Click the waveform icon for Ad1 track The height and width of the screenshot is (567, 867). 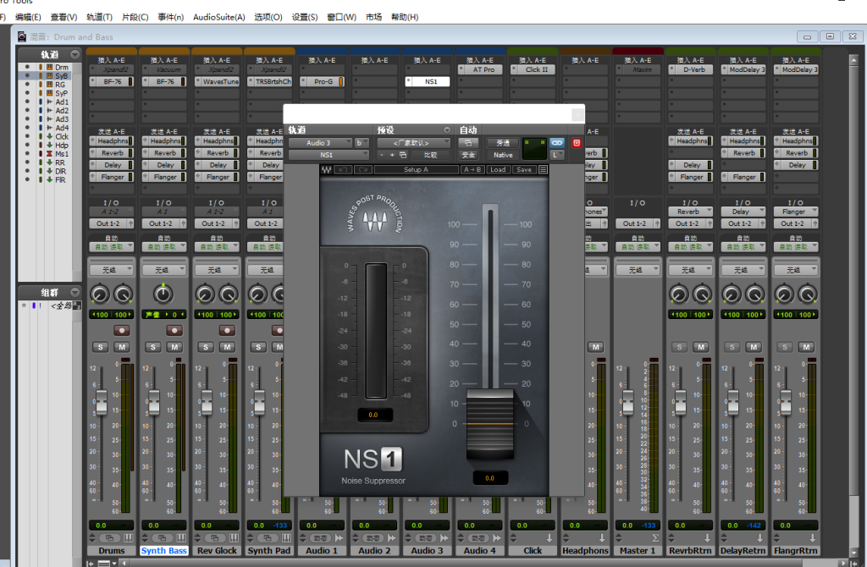(49, 102)
